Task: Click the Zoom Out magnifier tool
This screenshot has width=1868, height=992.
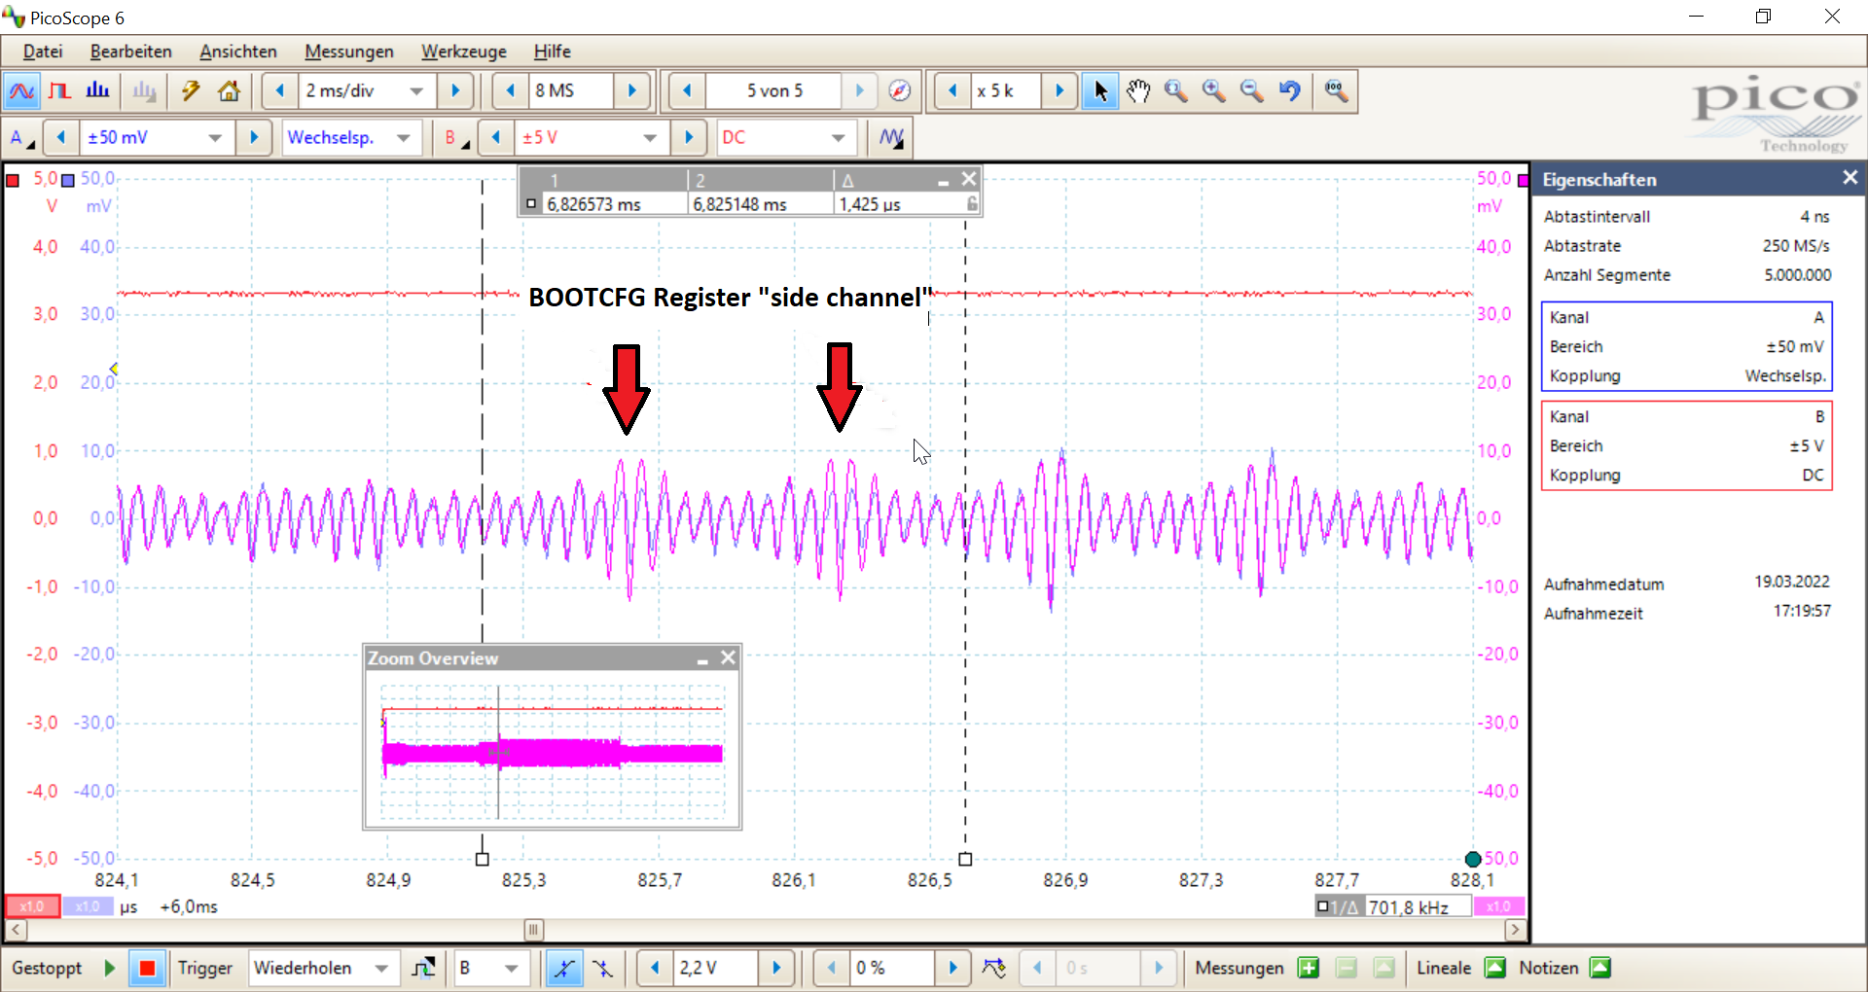Action: coord(1252,91)
